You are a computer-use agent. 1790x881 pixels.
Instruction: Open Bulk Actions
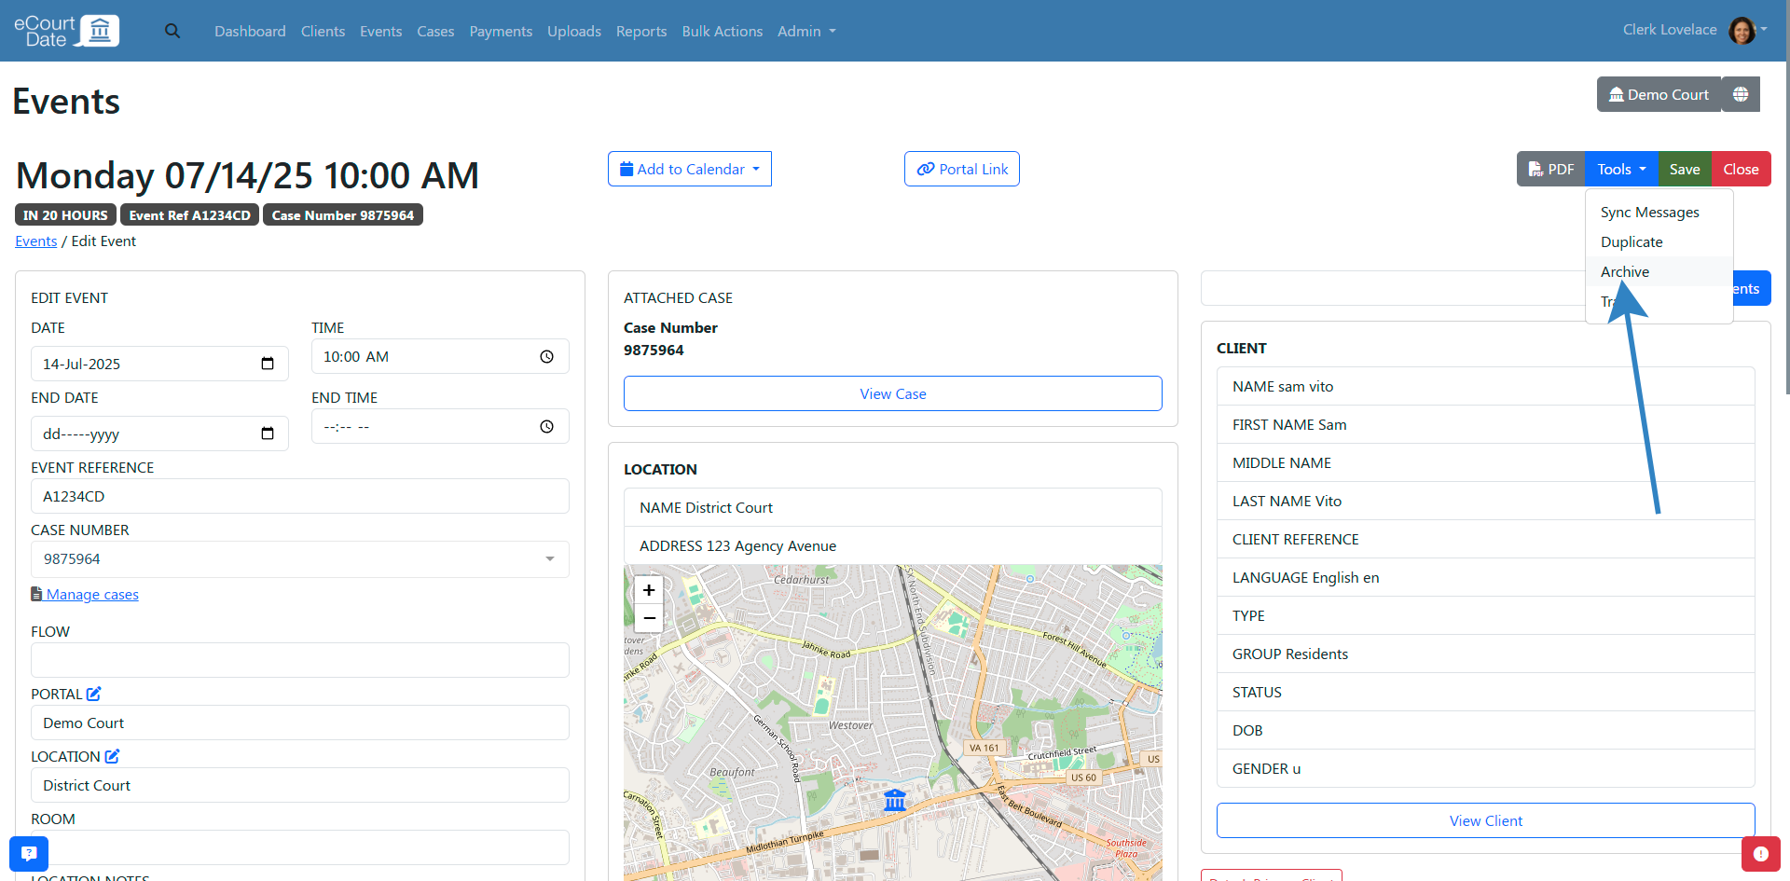[723, 31]
